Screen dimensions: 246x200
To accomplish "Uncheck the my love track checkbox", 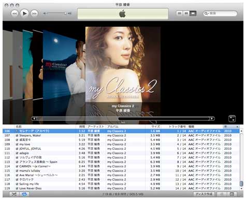I will [x=17, y=144].
